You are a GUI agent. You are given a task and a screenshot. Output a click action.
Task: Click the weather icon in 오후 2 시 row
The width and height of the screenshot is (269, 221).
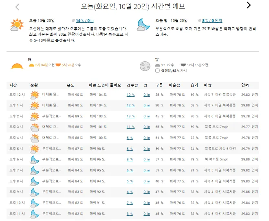(35, 117)
